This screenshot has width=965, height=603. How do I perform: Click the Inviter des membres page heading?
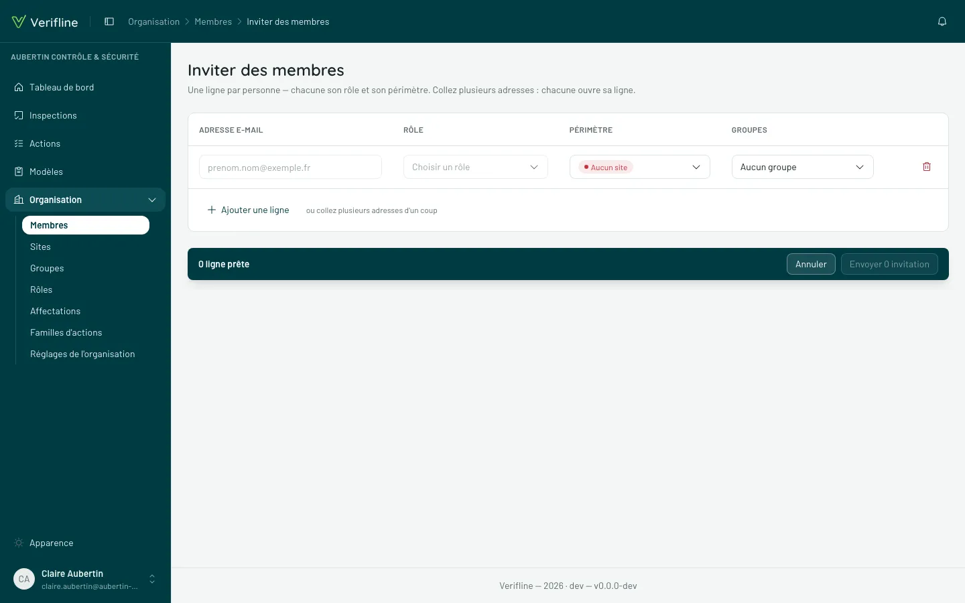pyautogui.click(x=266, y=70)
